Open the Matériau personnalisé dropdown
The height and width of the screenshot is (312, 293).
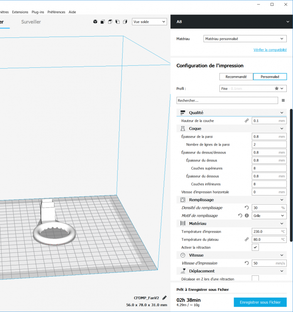click(x=245, y=39)
